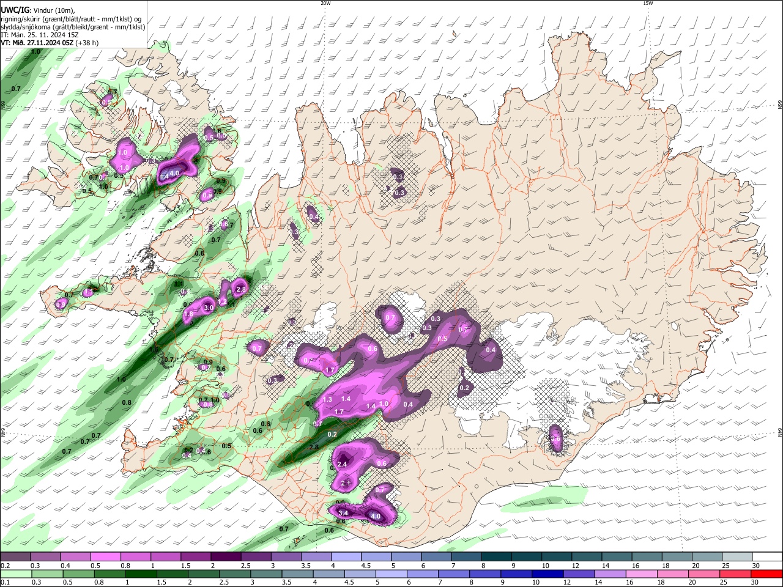Click the '3.0' precipitation value on the map
The height and width of the screenshot is (587, 783).
click(x=208, y=308)
